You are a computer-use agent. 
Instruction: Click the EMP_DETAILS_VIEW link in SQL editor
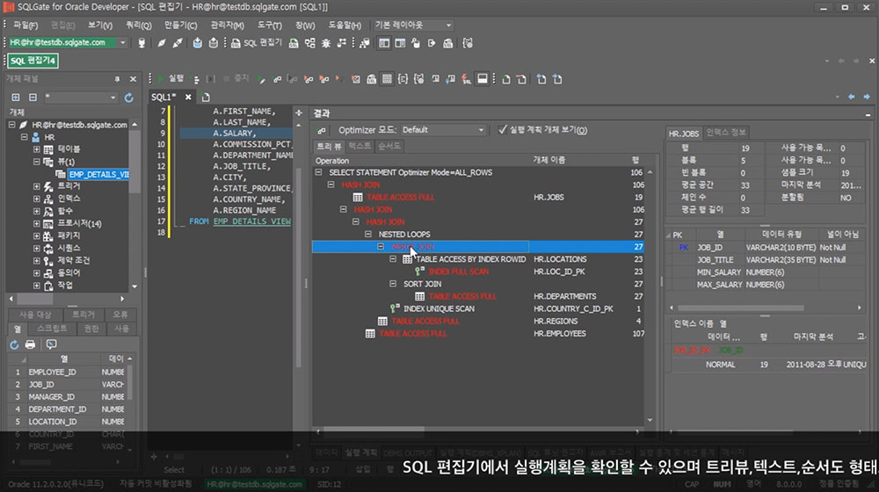pos(251,221)
